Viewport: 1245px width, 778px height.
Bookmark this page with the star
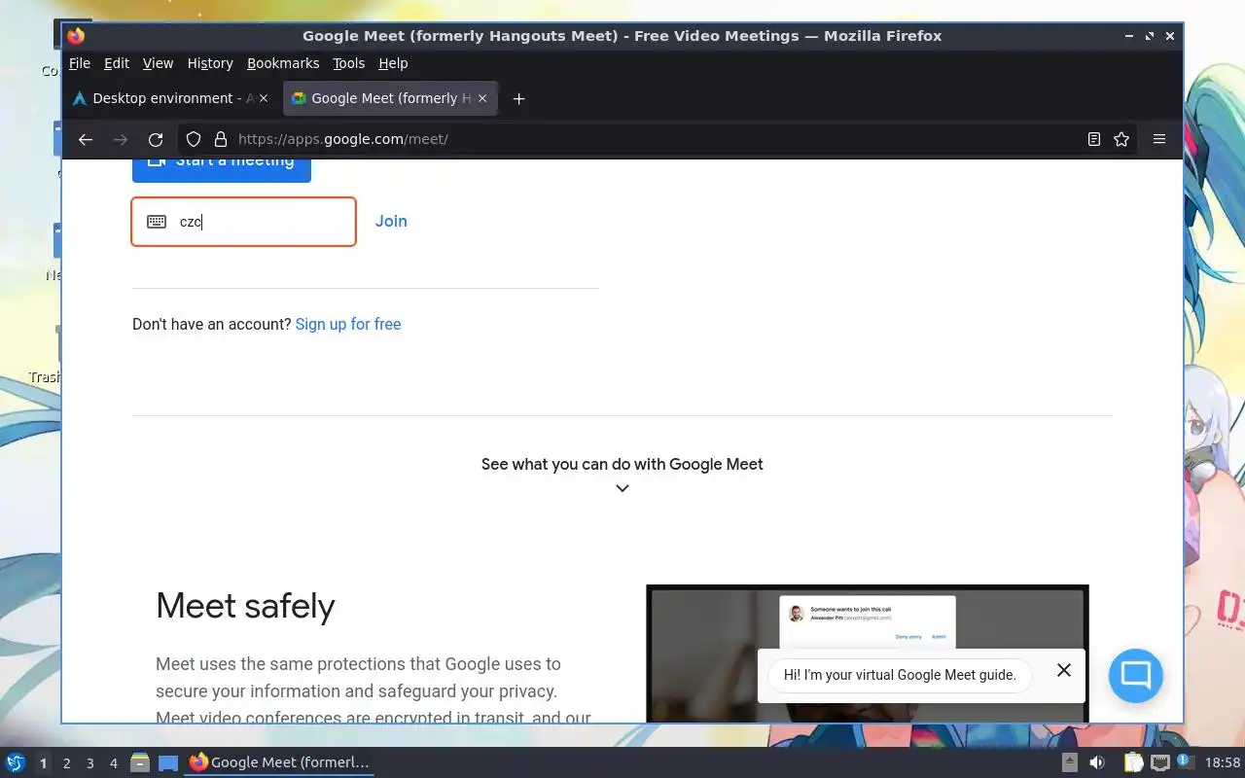click(1121, 139)
